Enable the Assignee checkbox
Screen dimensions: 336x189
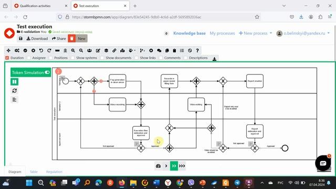(x=29, y=58)
